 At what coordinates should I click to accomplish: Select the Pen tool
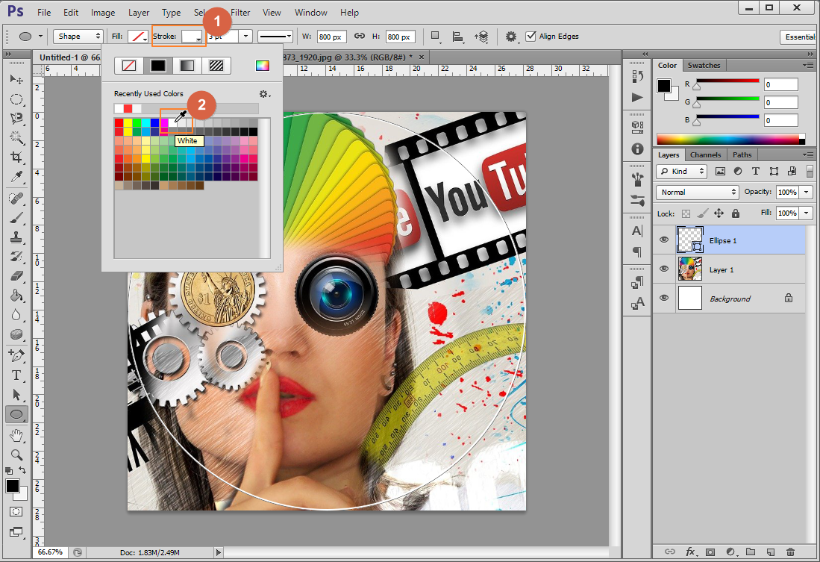point(16,356)
